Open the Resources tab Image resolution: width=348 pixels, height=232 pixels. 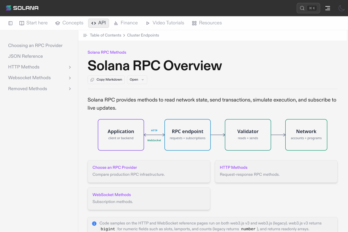207,23
